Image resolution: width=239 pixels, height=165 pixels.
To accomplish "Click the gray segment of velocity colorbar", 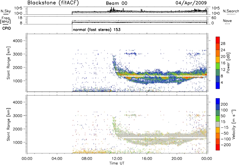I will coord(218,124).
